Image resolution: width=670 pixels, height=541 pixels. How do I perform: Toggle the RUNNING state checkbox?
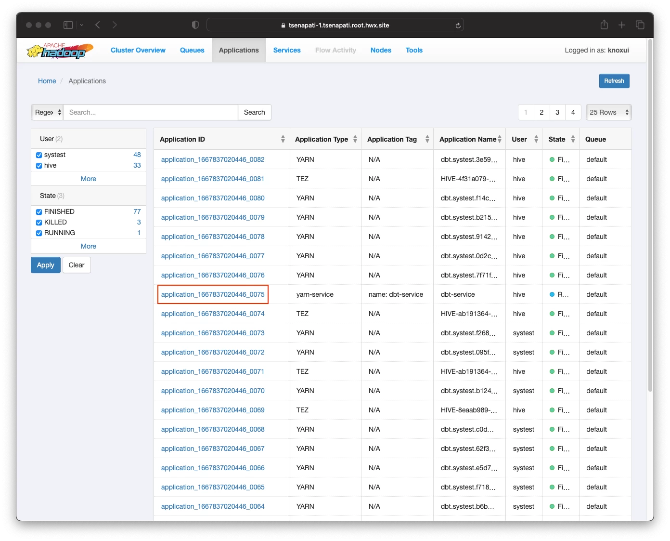(39, 233)
